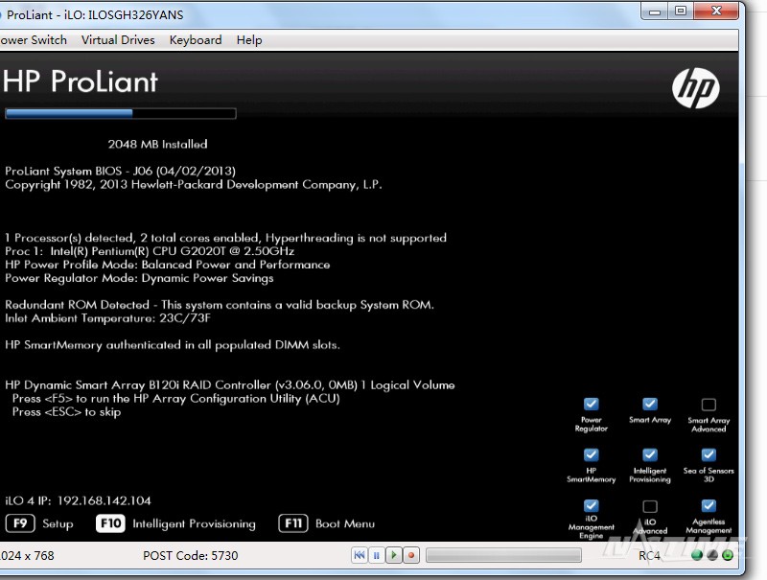This screenshot has height=580, width=767.
Task: Click the green power status indicator
Action: pyautogui.click(x=728, y=555)
